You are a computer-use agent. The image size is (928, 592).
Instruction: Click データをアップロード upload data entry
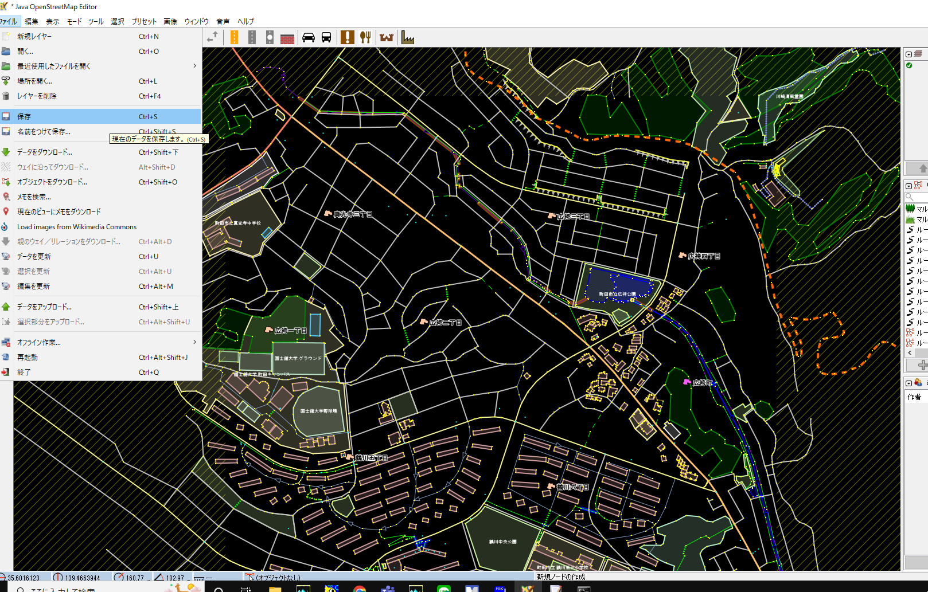tap(44, 307)
